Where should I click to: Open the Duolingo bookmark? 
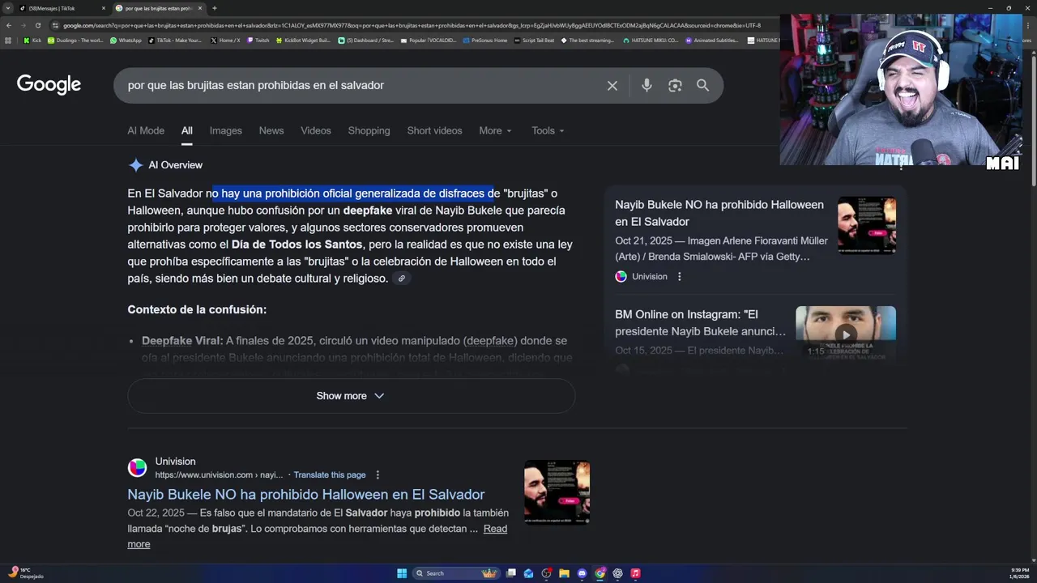pos(75,40)
